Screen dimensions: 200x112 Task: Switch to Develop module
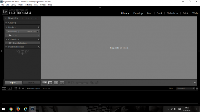click(138, 13)
